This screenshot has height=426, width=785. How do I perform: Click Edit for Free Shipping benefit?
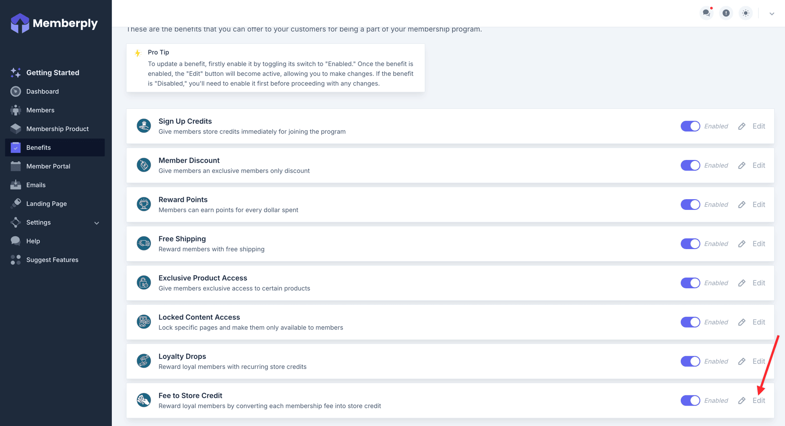(759, 244)
